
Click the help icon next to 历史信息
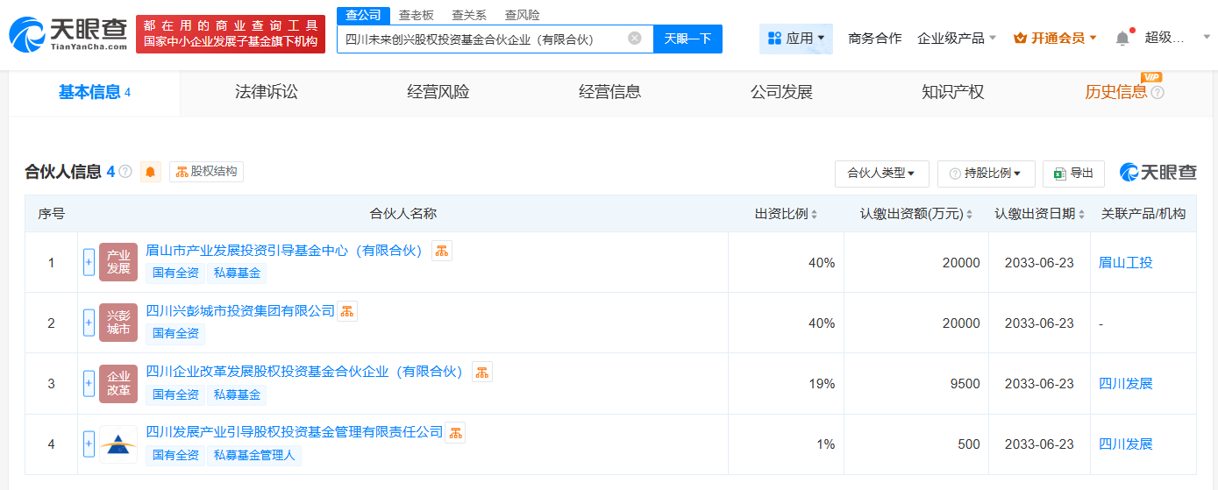pos(1157,92)
